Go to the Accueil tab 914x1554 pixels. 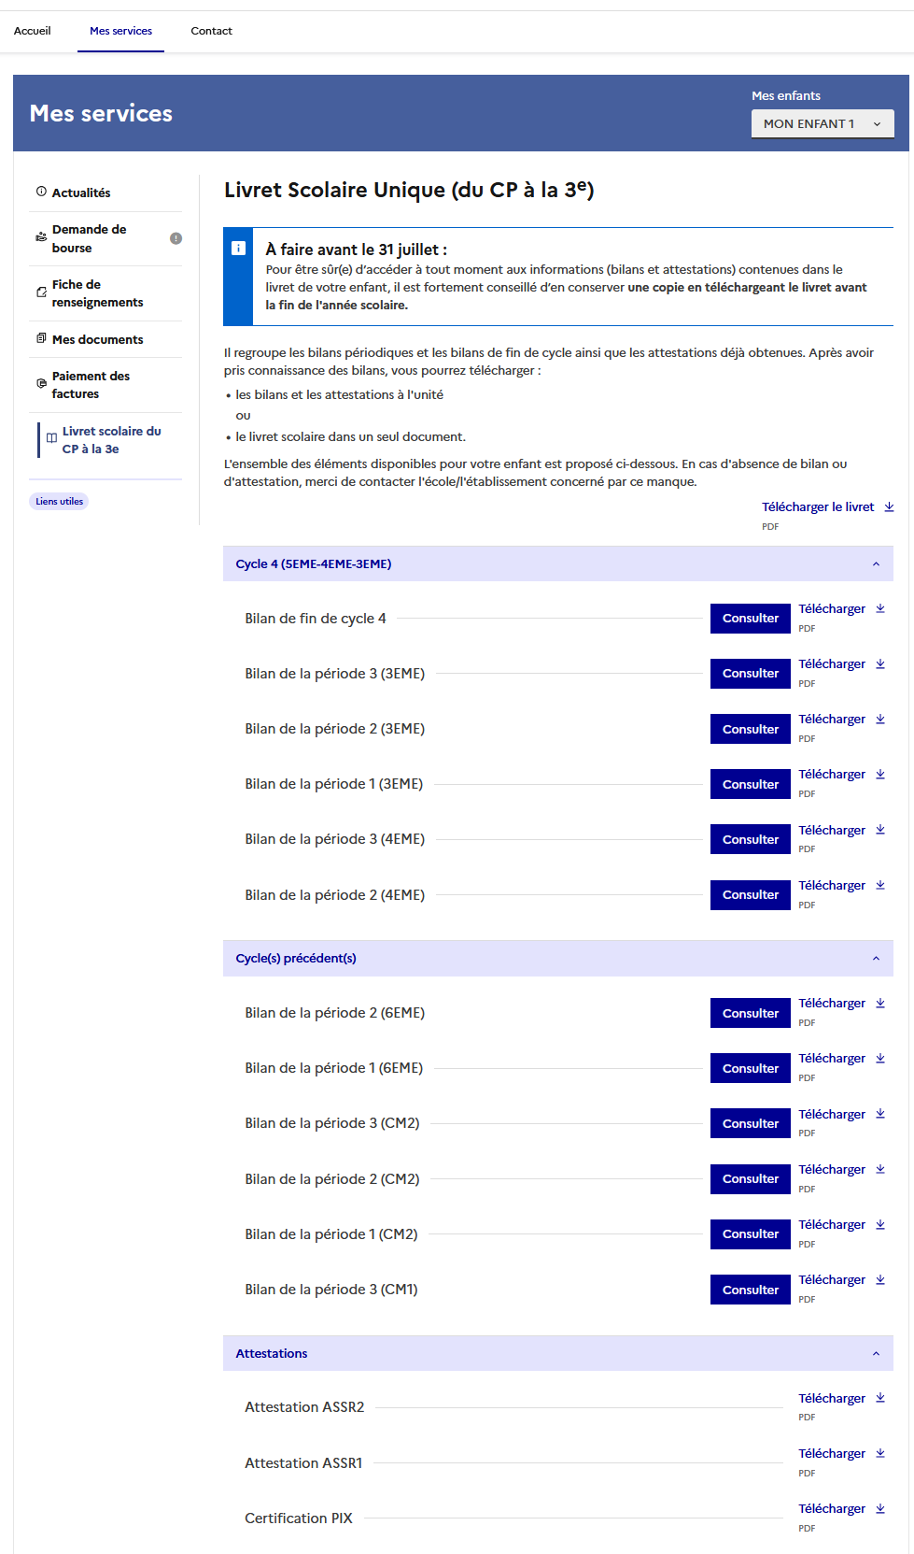point(33,31)
